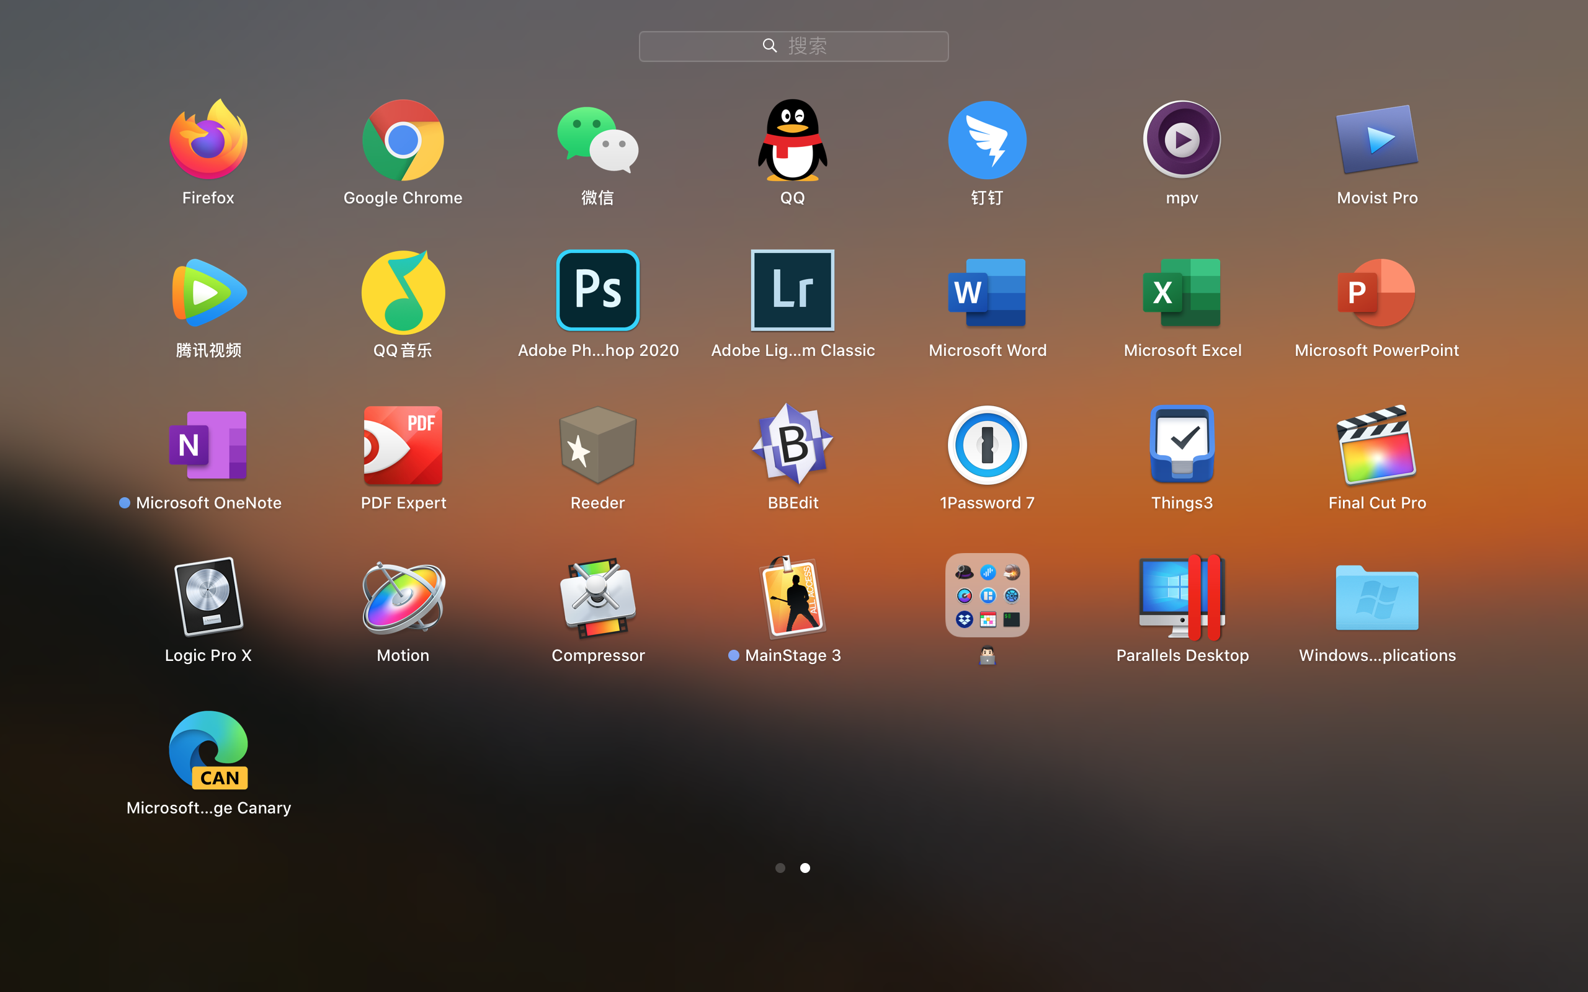Launch the Firefox app icon

[208, 139]
